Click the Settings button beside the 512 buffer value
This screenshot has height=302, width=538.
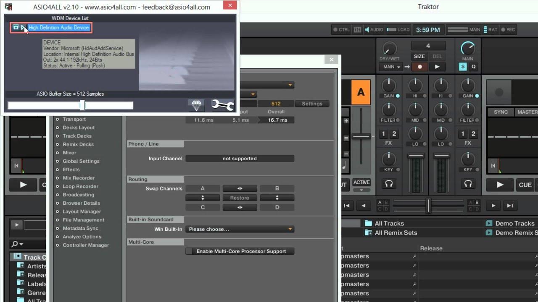(312, 104)
